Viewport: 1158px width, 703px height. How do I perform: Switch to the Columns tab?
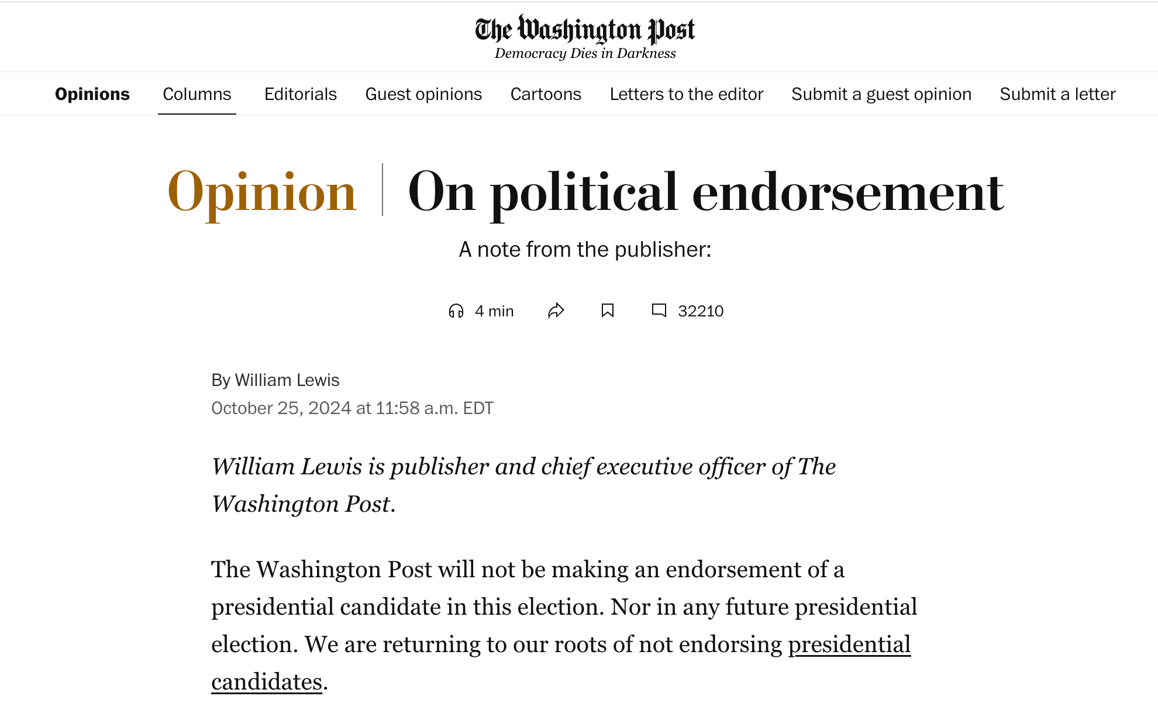coord(197,94)
